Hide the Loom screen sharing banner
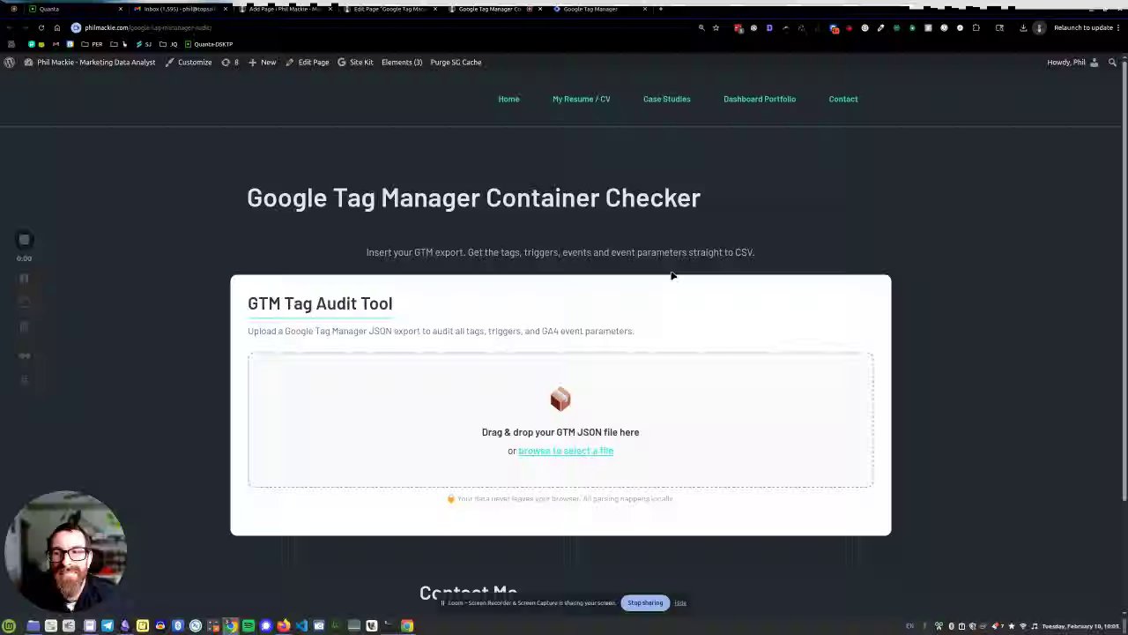The width and height of the screenshot is (1128, 635). [x=680, y=603]
